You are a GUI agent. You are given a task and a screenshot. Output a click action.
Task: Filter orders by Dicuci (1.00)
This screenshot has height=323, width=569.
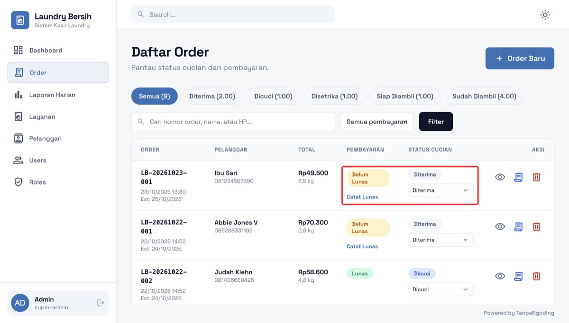(273, 96)
